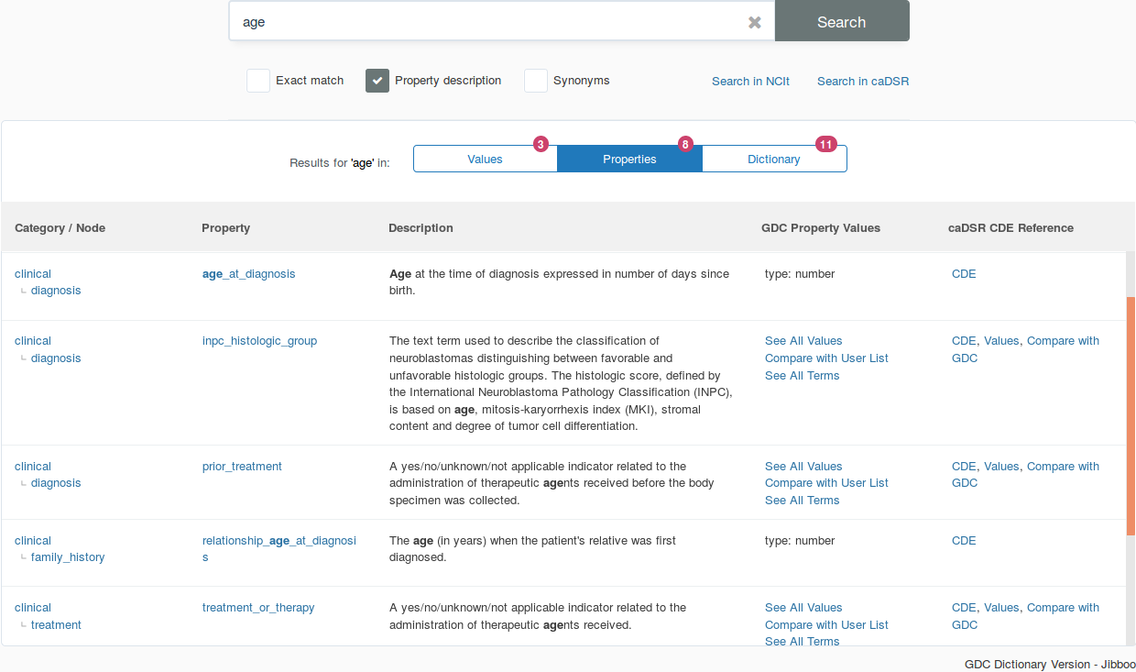Open CDE reference for relationship_age_at_diagnosis
Screen dimensions: 1136x672
click(964, 541)
